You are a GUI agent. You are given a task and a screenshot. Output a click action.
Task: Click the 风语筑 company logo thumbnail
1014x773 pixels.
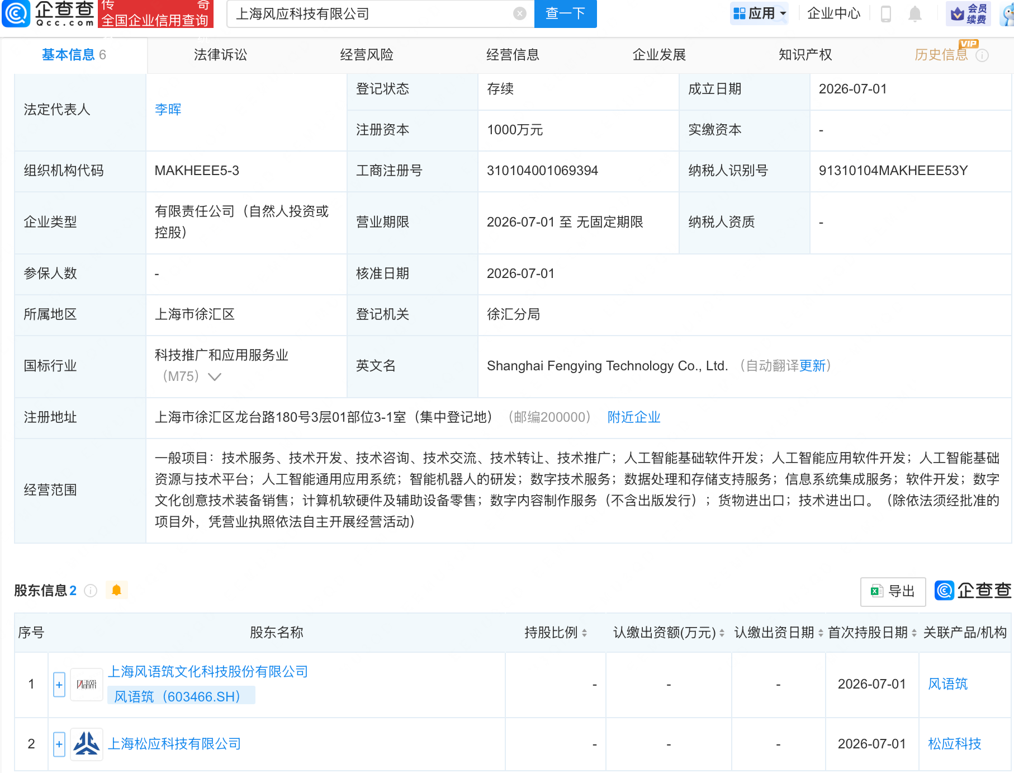click(x=87, y=685)
